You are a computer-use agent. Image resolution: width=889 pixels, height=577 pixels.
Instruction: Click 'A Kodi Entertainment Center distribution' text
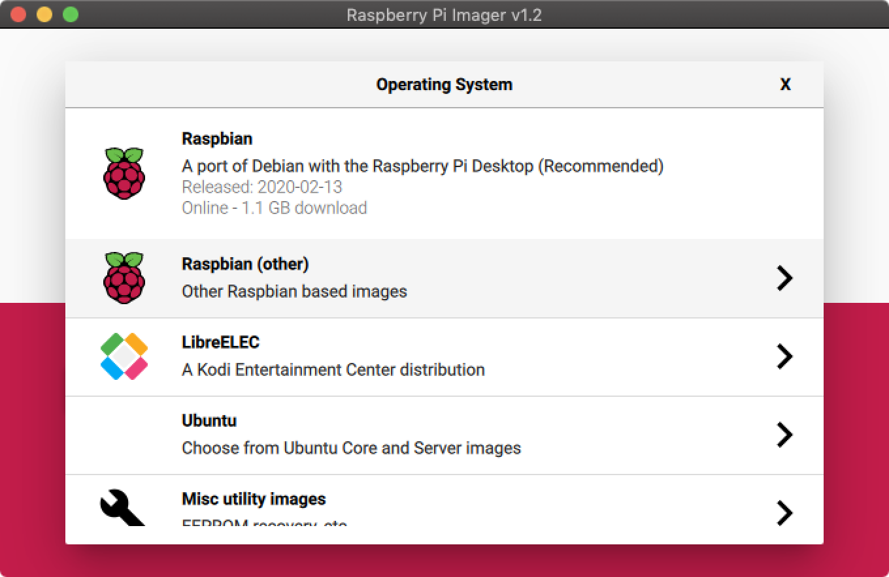tap(333, 369)
